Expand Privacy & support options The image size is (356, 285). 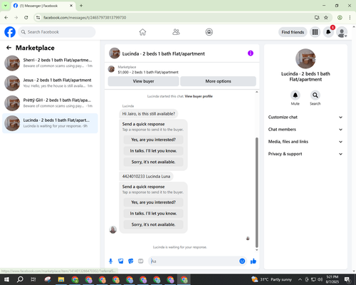[305, 154]
